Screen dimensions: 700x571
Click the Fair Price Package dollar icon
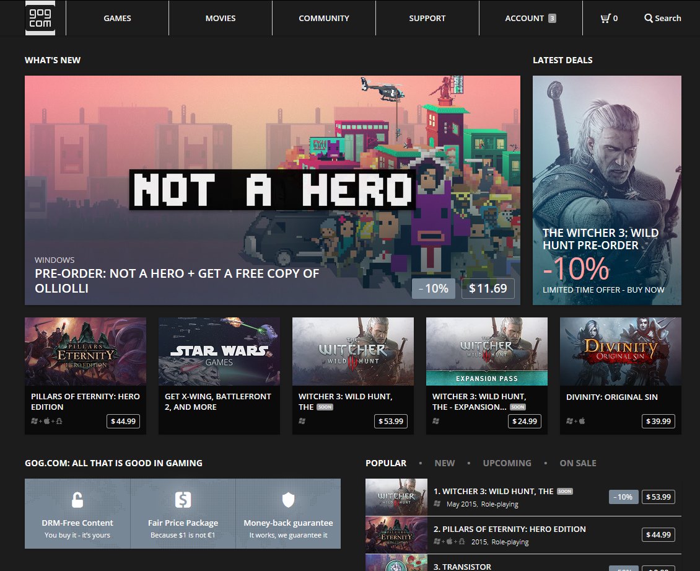[183, 500]
